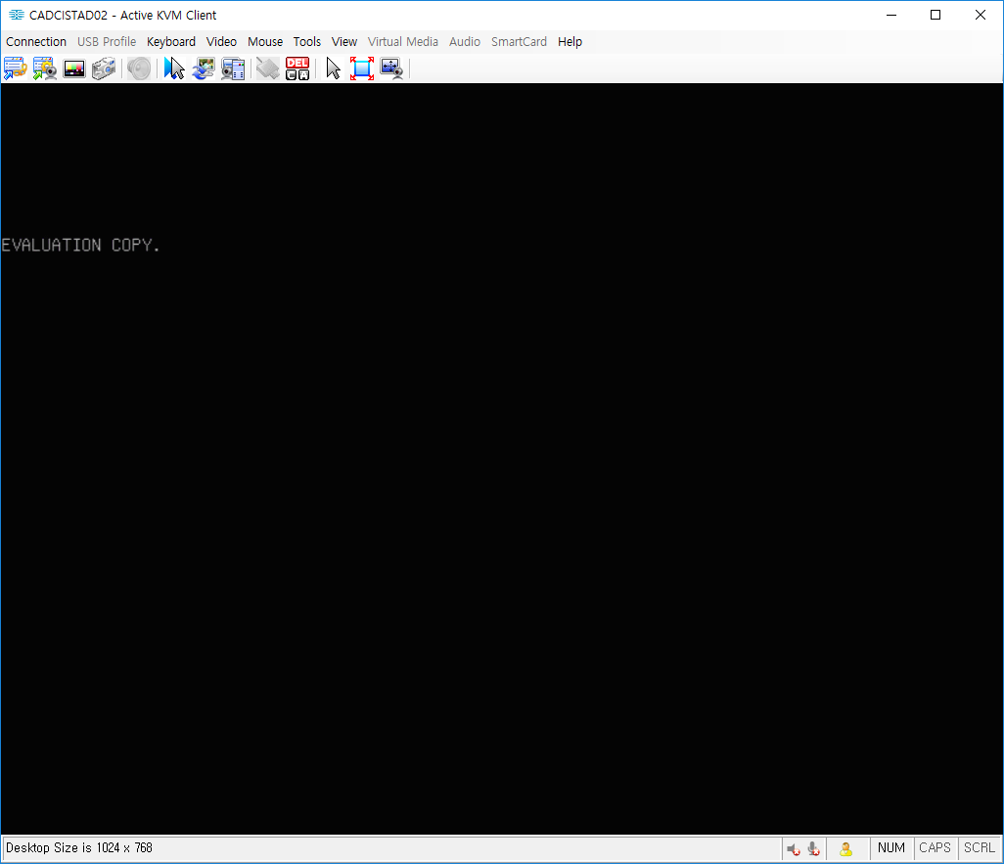Open the Tools menu
This screenshot has width=1004, height=864.
coord(306,42)
